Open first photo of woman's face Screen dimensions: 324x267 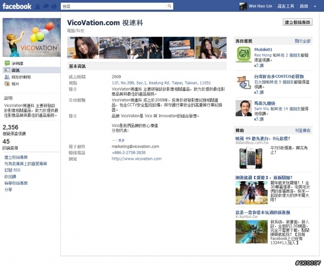pos(83,48)
